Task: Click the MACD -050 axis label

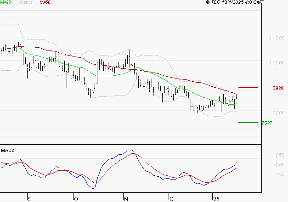Action: click(279, 165)
